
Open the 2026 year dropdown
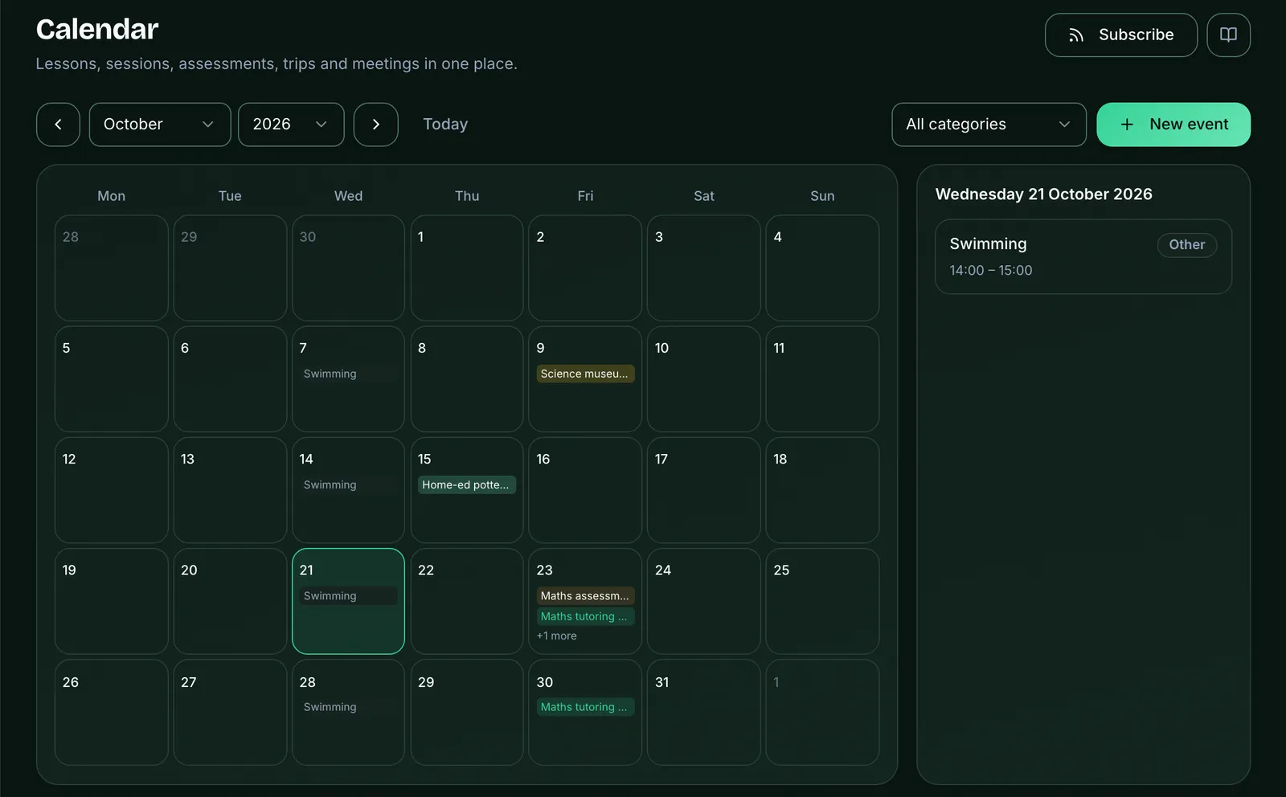(291, 125)
